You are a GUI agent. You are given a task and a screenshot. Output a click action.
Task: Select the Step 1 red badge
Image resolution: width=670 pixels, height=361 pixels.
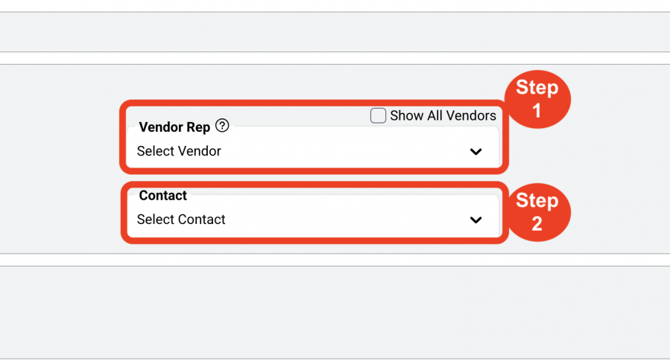point(537,100)
